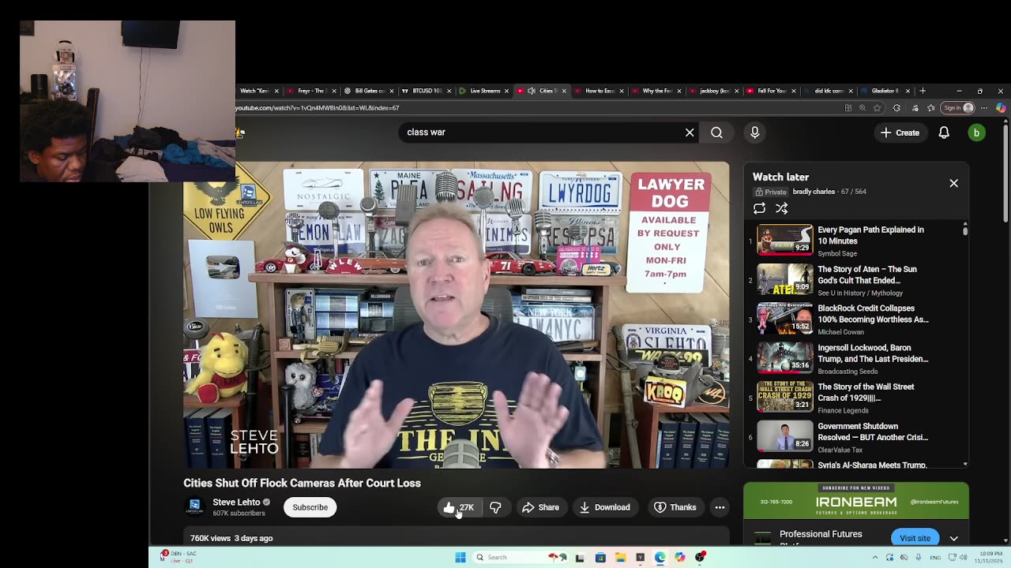Open Steve Lehto channel avatar
Image resolution: width=1011 pixels, height=568 pixels.
coord(194,506)
